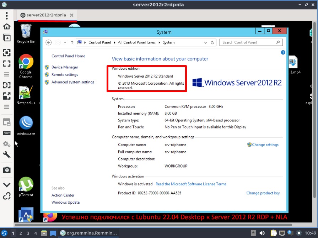Toggle scaled mode icon in Remmina sidebar
Screen dimensions: 318x238
coord(7,96)
